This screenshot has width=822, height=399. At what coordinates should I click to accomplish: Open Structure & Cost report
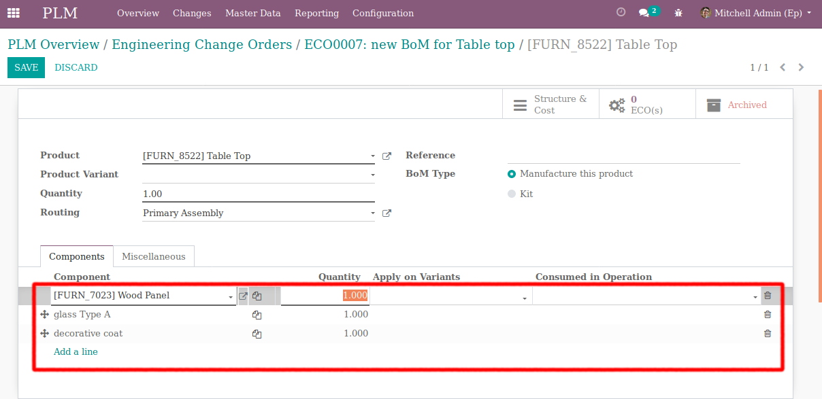pos(550,105)
